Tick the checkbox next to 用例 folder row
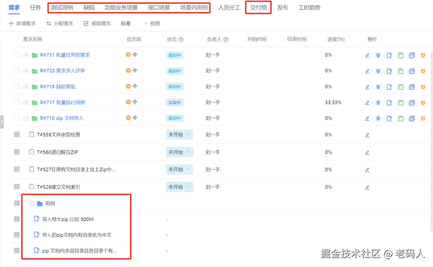Screen dimensions: 433x267 [x=16, y=203]
